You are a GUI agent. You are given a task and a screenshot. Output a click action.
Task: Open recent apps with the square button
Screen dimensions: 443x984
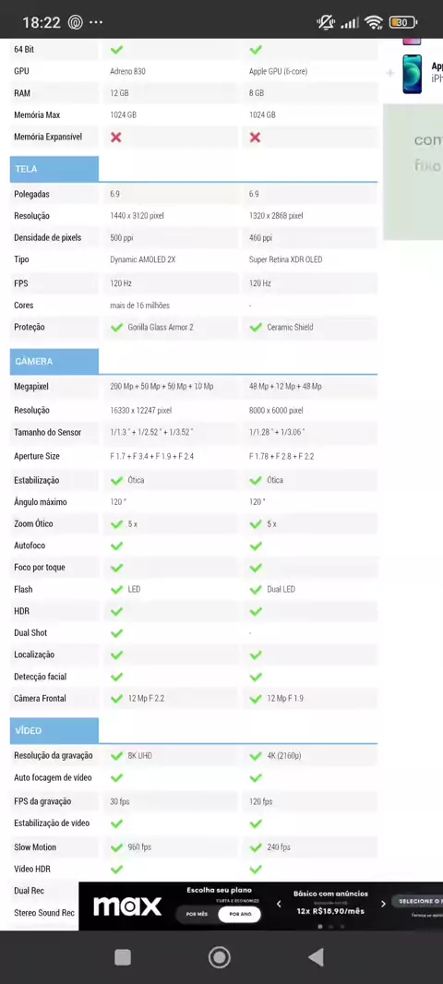pos(123,957)
